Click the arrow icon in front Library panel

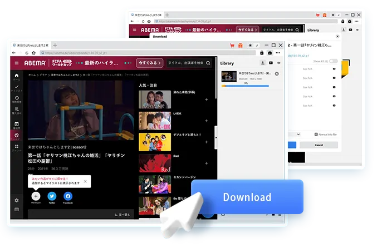[x=278, y=63]
